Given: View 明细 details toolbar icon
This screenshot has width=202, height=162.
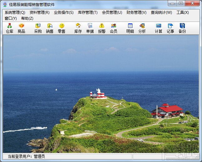Looking at the screenshot, I should [130, 28].
